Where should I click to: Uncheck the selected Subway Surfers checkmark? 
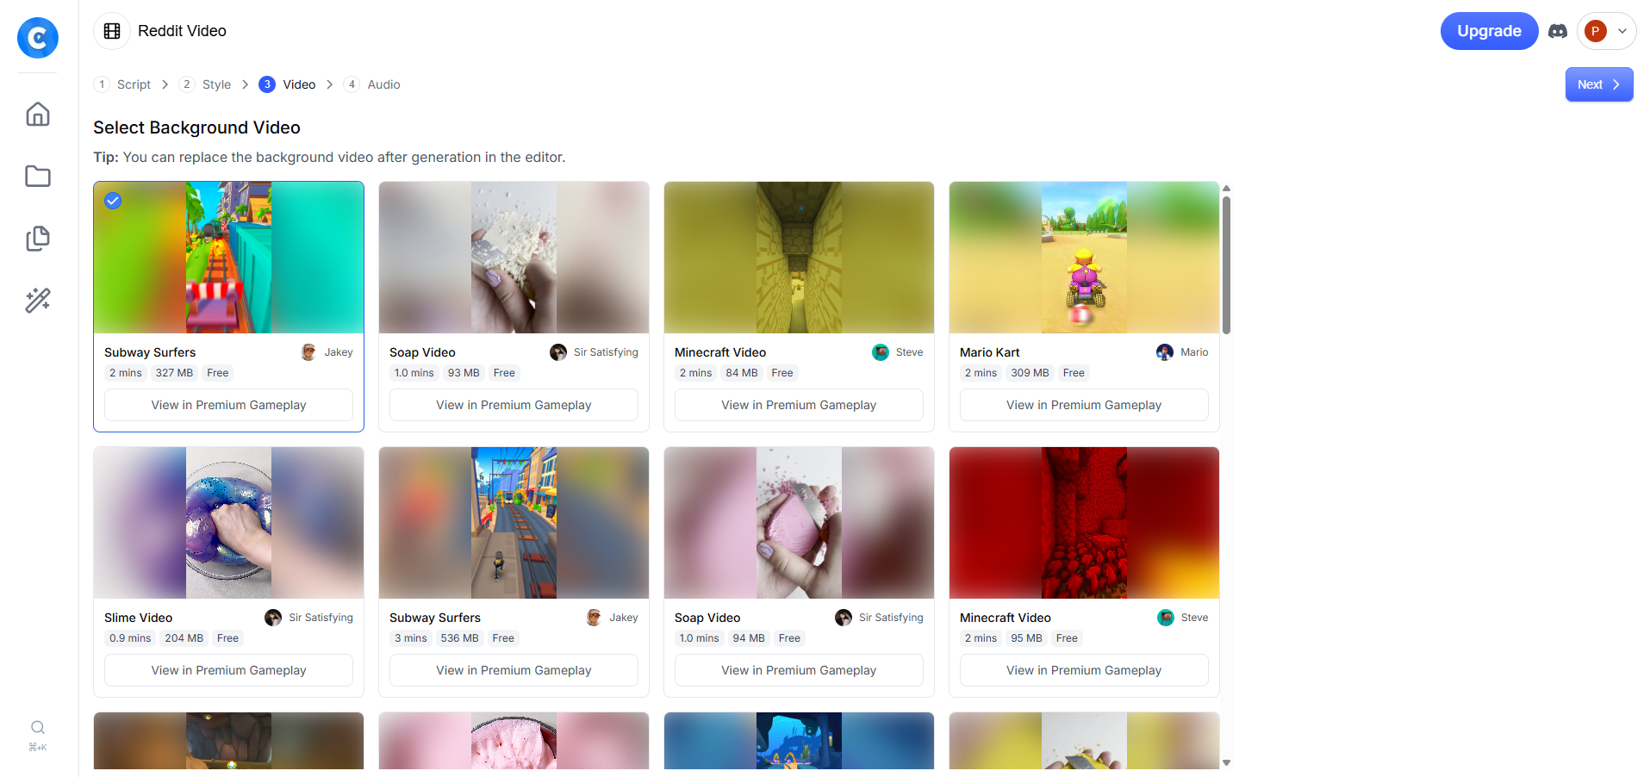point(113,201)
